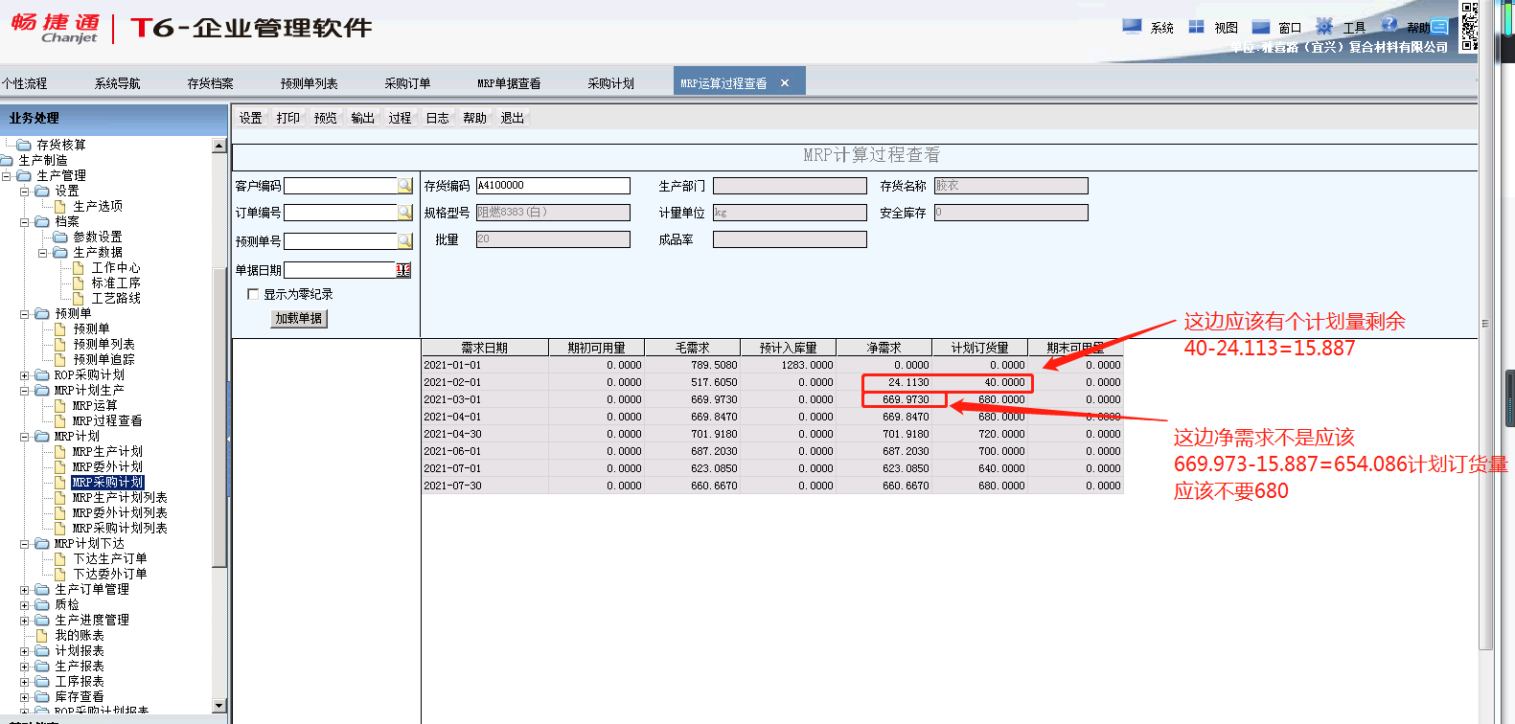
Task: Click the 我的账表 document icon
Action: [42, 636]
